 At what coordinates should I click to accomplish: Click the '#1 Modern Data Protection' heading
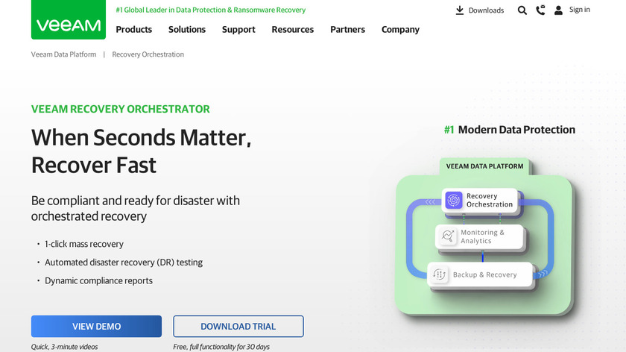[x=510, y=130]
